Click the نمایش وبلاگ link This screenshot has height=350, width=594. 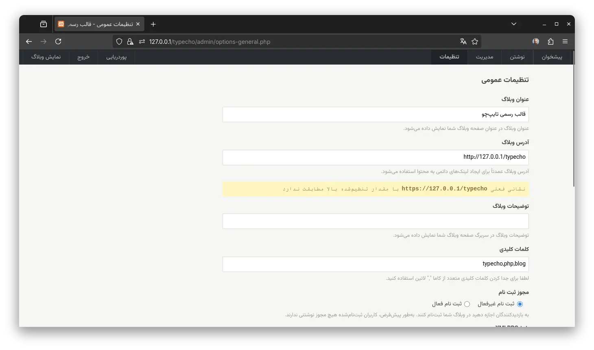coord(46,57)
